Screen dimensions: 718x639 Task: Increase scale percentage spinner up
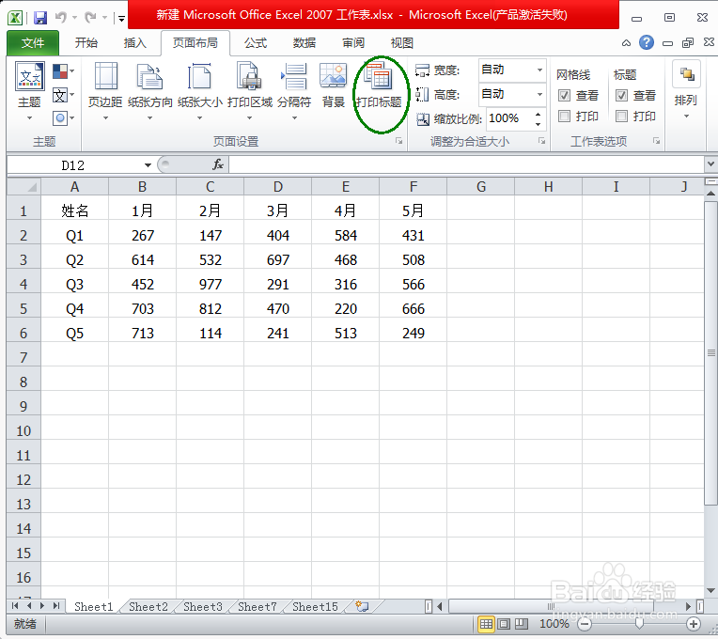point(538,114)
